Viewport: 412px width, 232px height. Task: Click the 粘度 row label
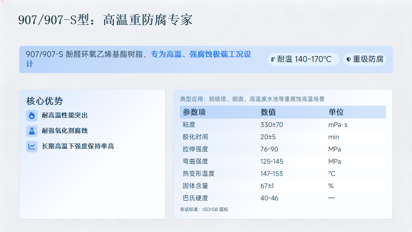pos(189,125)
